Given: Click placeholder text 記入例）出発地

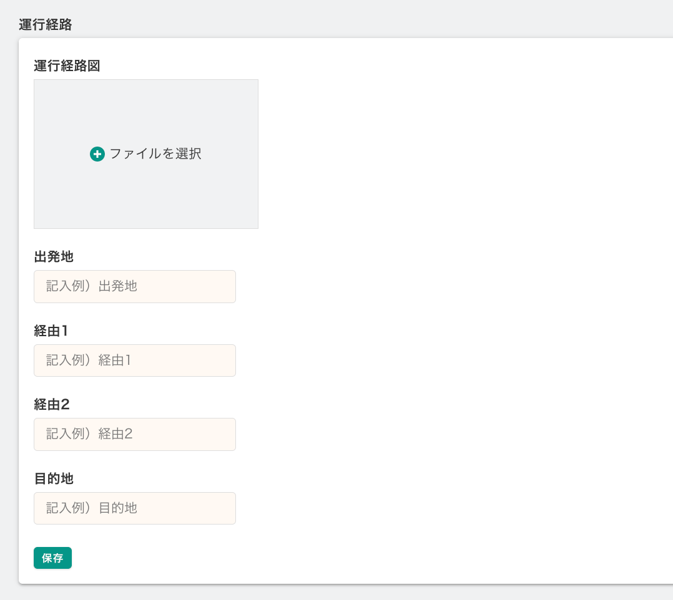Looking at the screenshot, I should (x=92, y=286).
